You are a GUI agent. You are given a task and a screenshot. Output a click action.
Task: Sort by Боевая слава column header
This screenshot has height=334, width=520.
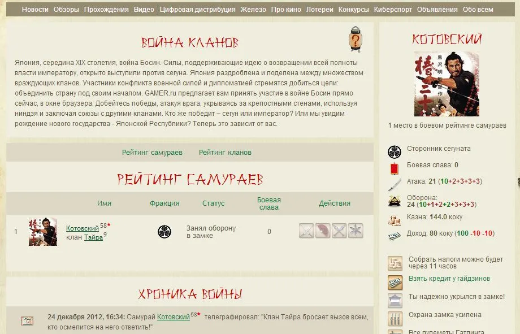(x=269, y=203)
